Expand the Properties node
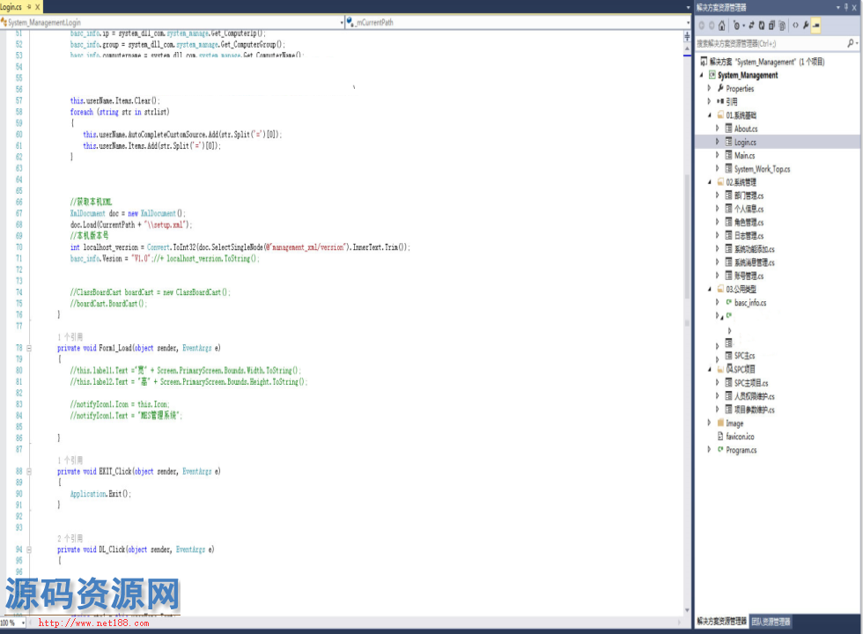 point(709,88)
